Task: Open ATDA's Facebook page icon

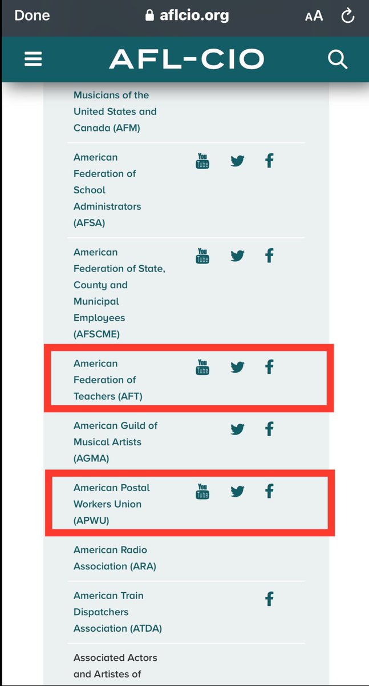Action: 269,599
